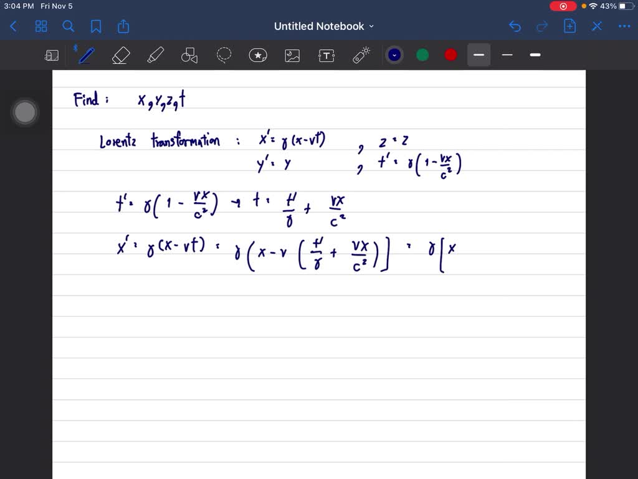The image size is (638, 479).
Task: Undo the last stroke
Action: tap(515, 26)
